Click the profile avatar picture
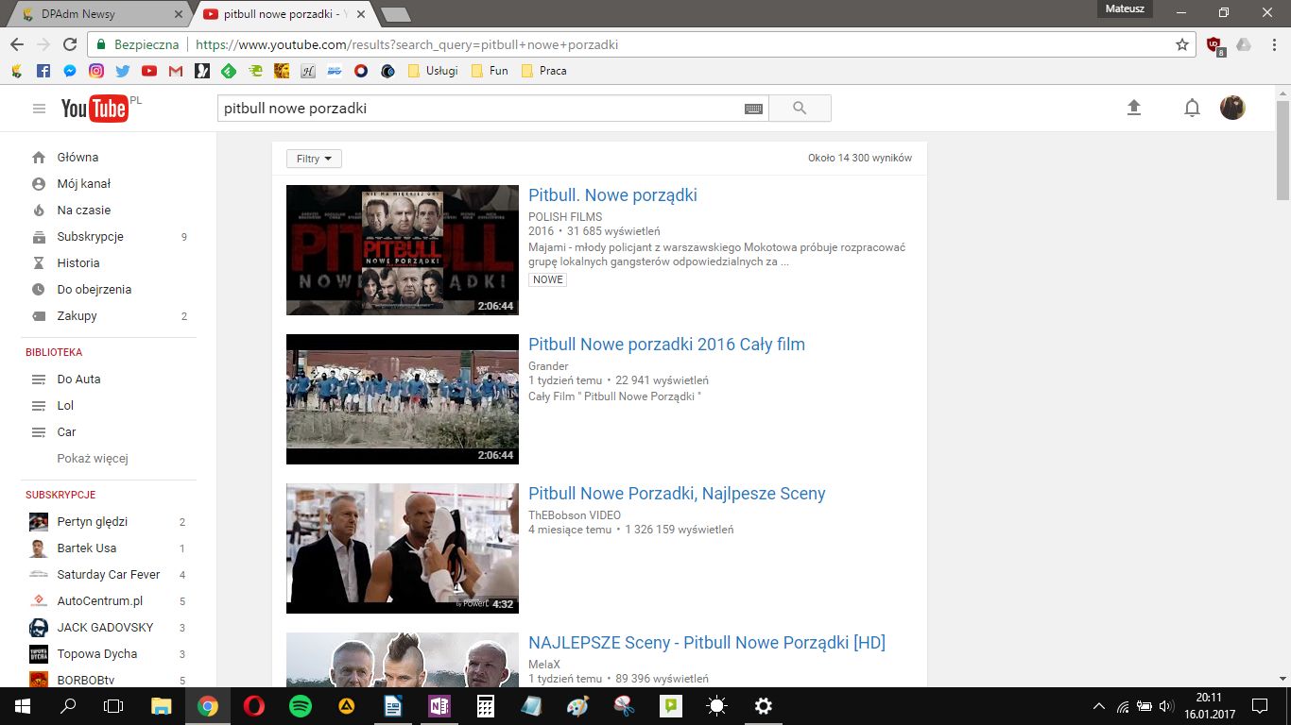1291x725 pixels. coord(1231,107)
